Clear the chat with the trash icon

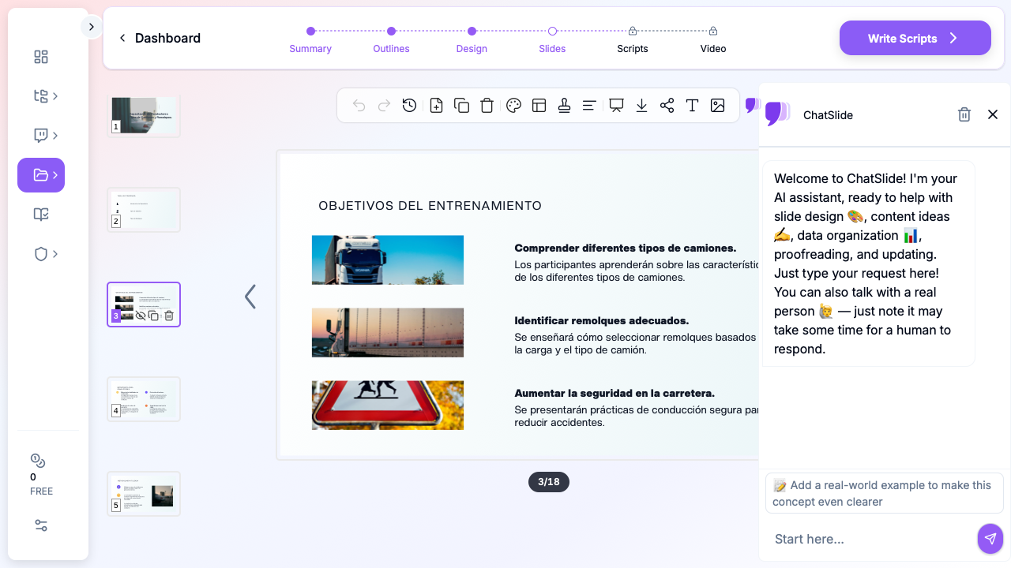pos(964,115)
